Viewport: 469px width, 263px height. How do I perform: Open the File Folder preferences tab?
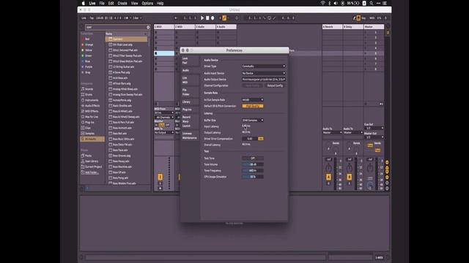pyautogui.click(x=190, y=92)
